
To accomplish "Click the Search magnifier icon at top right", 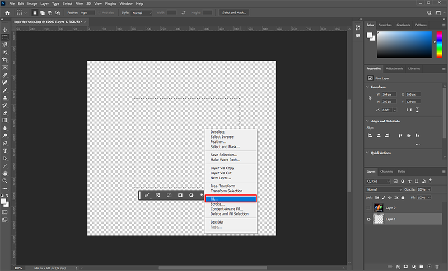I will click(429, 13).
